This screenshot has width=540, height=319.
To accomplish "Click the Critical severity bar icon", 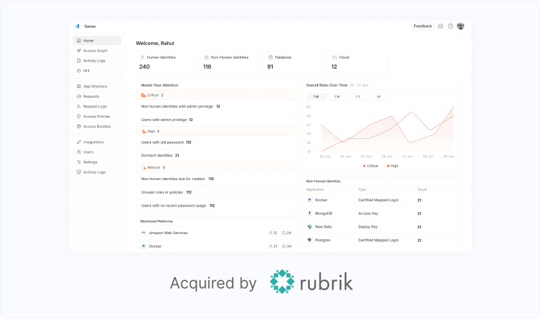I will coord(143,95).
